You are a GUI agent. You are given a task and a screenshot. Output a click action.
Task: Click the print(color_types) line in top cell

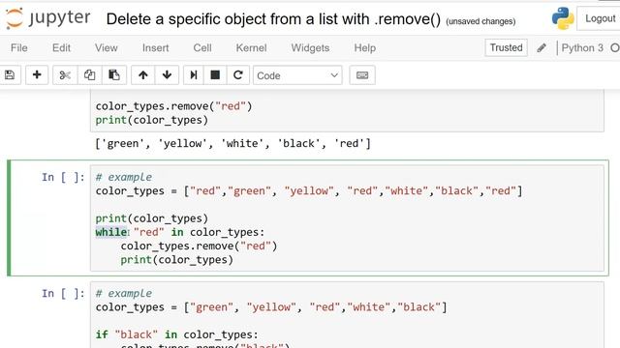coord(151,120)
